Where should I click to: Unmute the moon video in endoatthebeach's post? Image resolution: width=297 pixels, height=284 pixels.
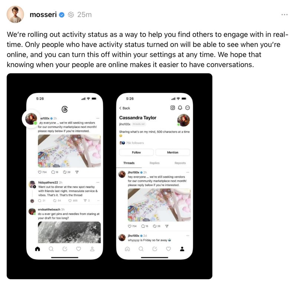tap(95, 227)
